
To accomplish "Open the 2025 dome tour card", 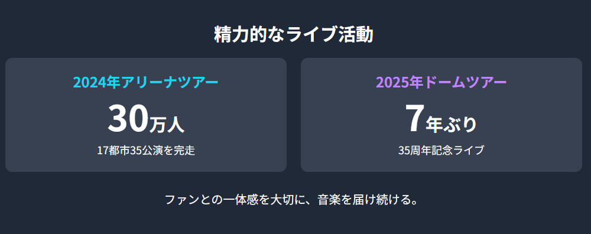I will click(x=441, y=115).
